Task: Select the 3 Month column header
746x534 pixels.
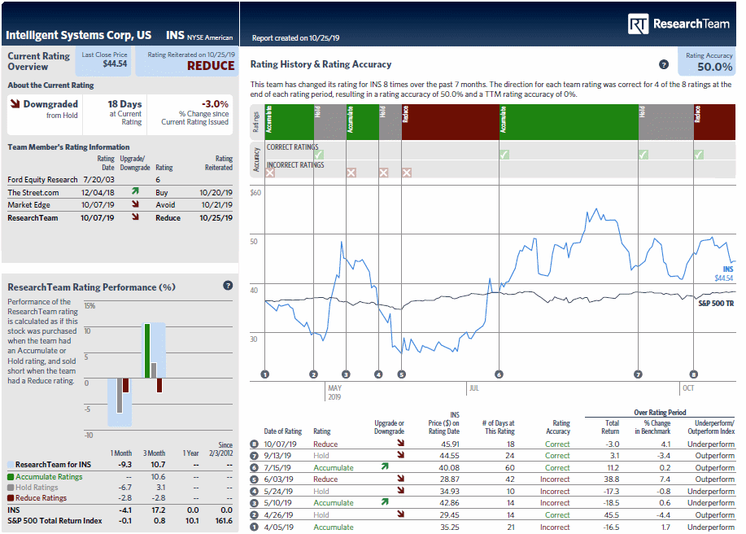Action: point(154,453)
